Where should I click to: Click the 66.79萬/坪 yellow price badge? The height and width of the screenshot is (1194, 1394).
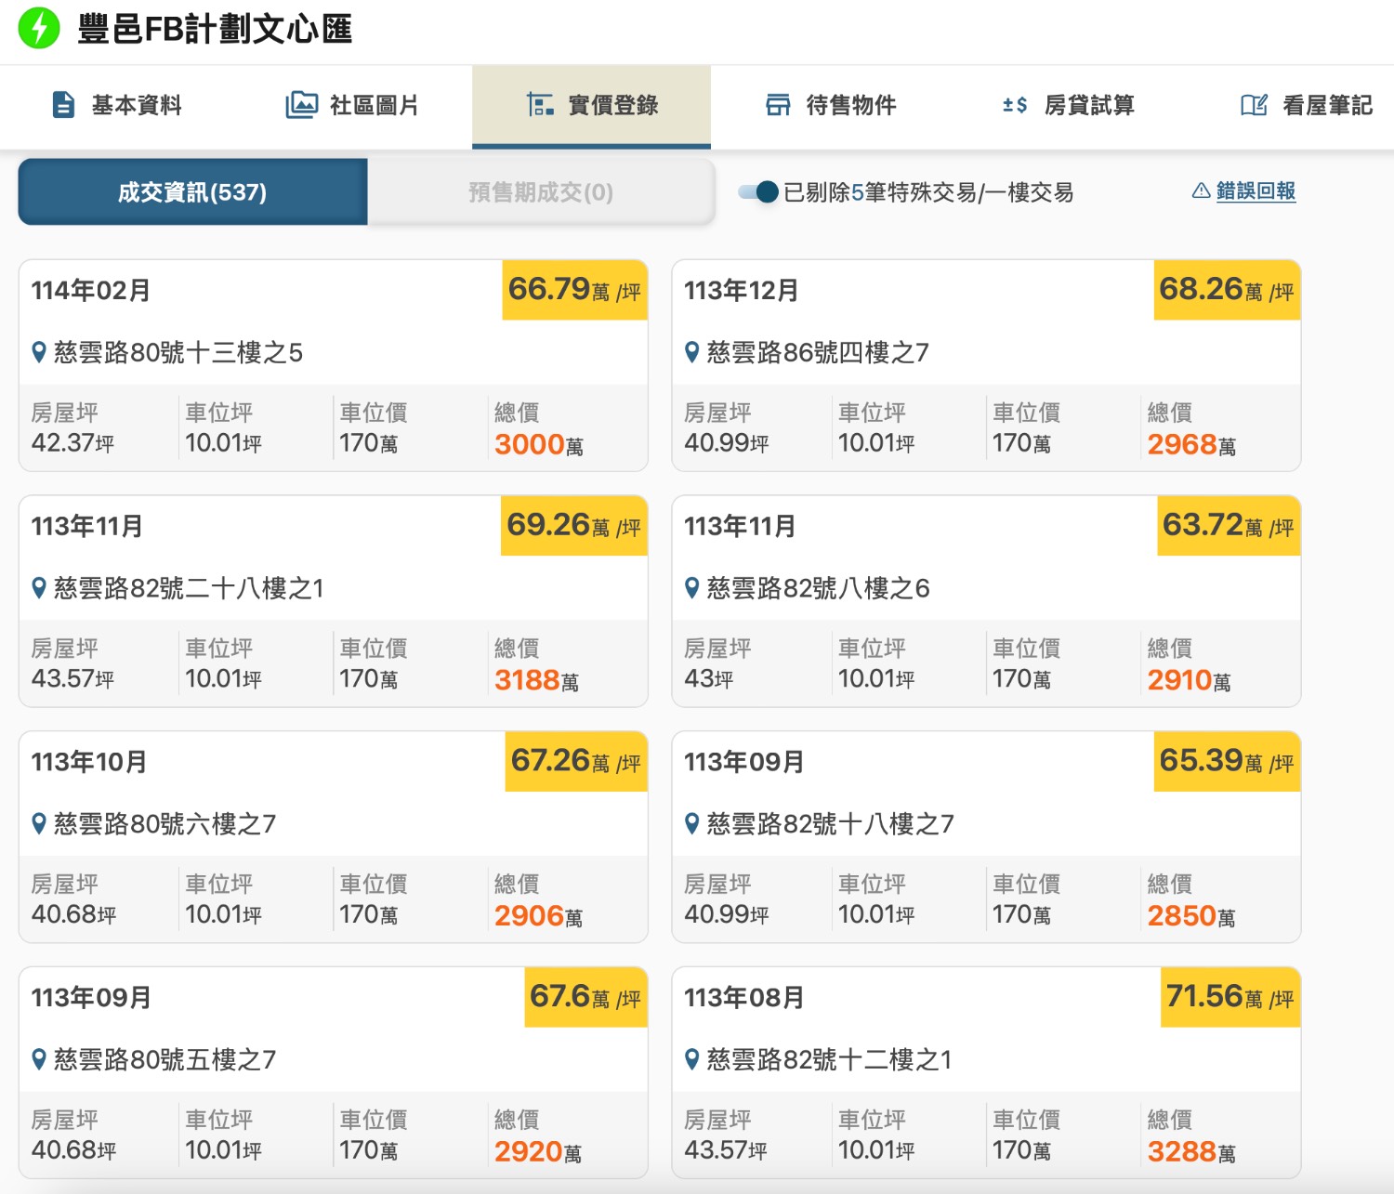pos(573,290)
